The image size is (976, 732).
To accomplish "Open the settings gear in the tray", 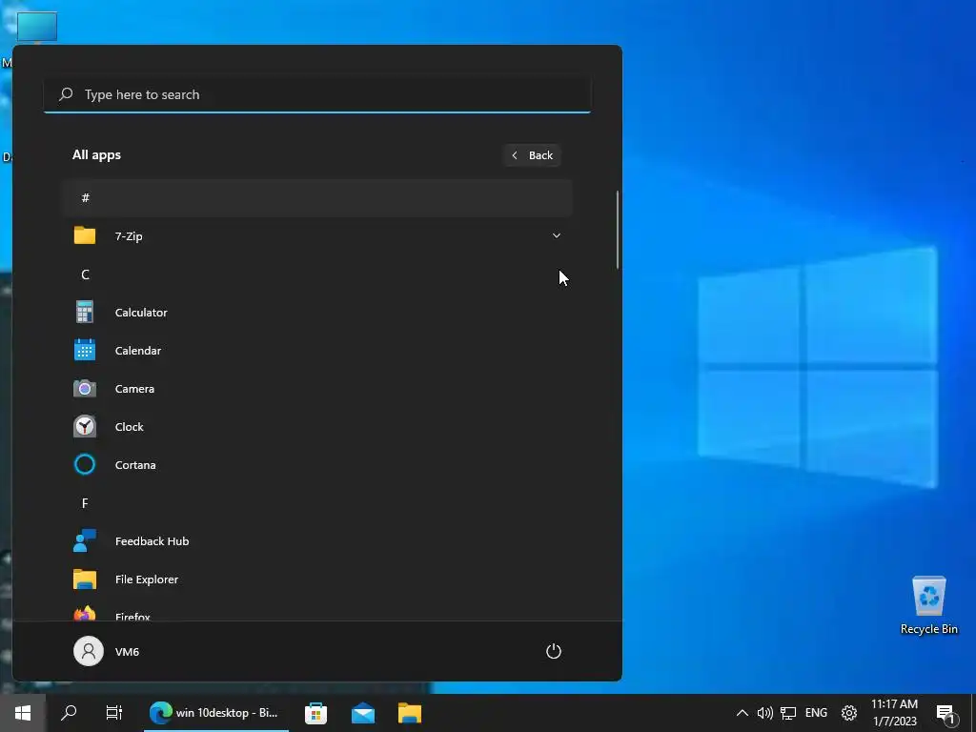I will coord(849,713).
